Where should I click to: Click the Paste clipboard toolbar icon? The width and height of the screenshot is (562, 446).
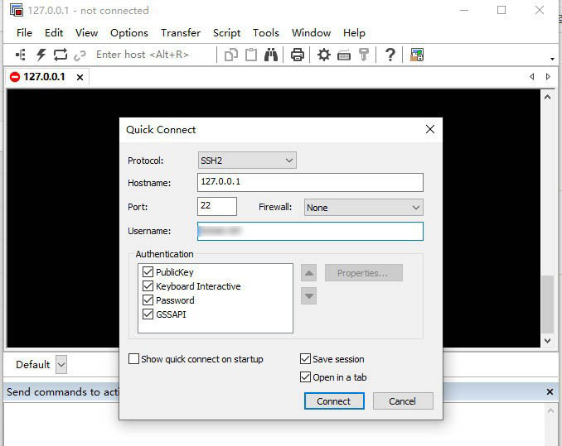(251, 55)
